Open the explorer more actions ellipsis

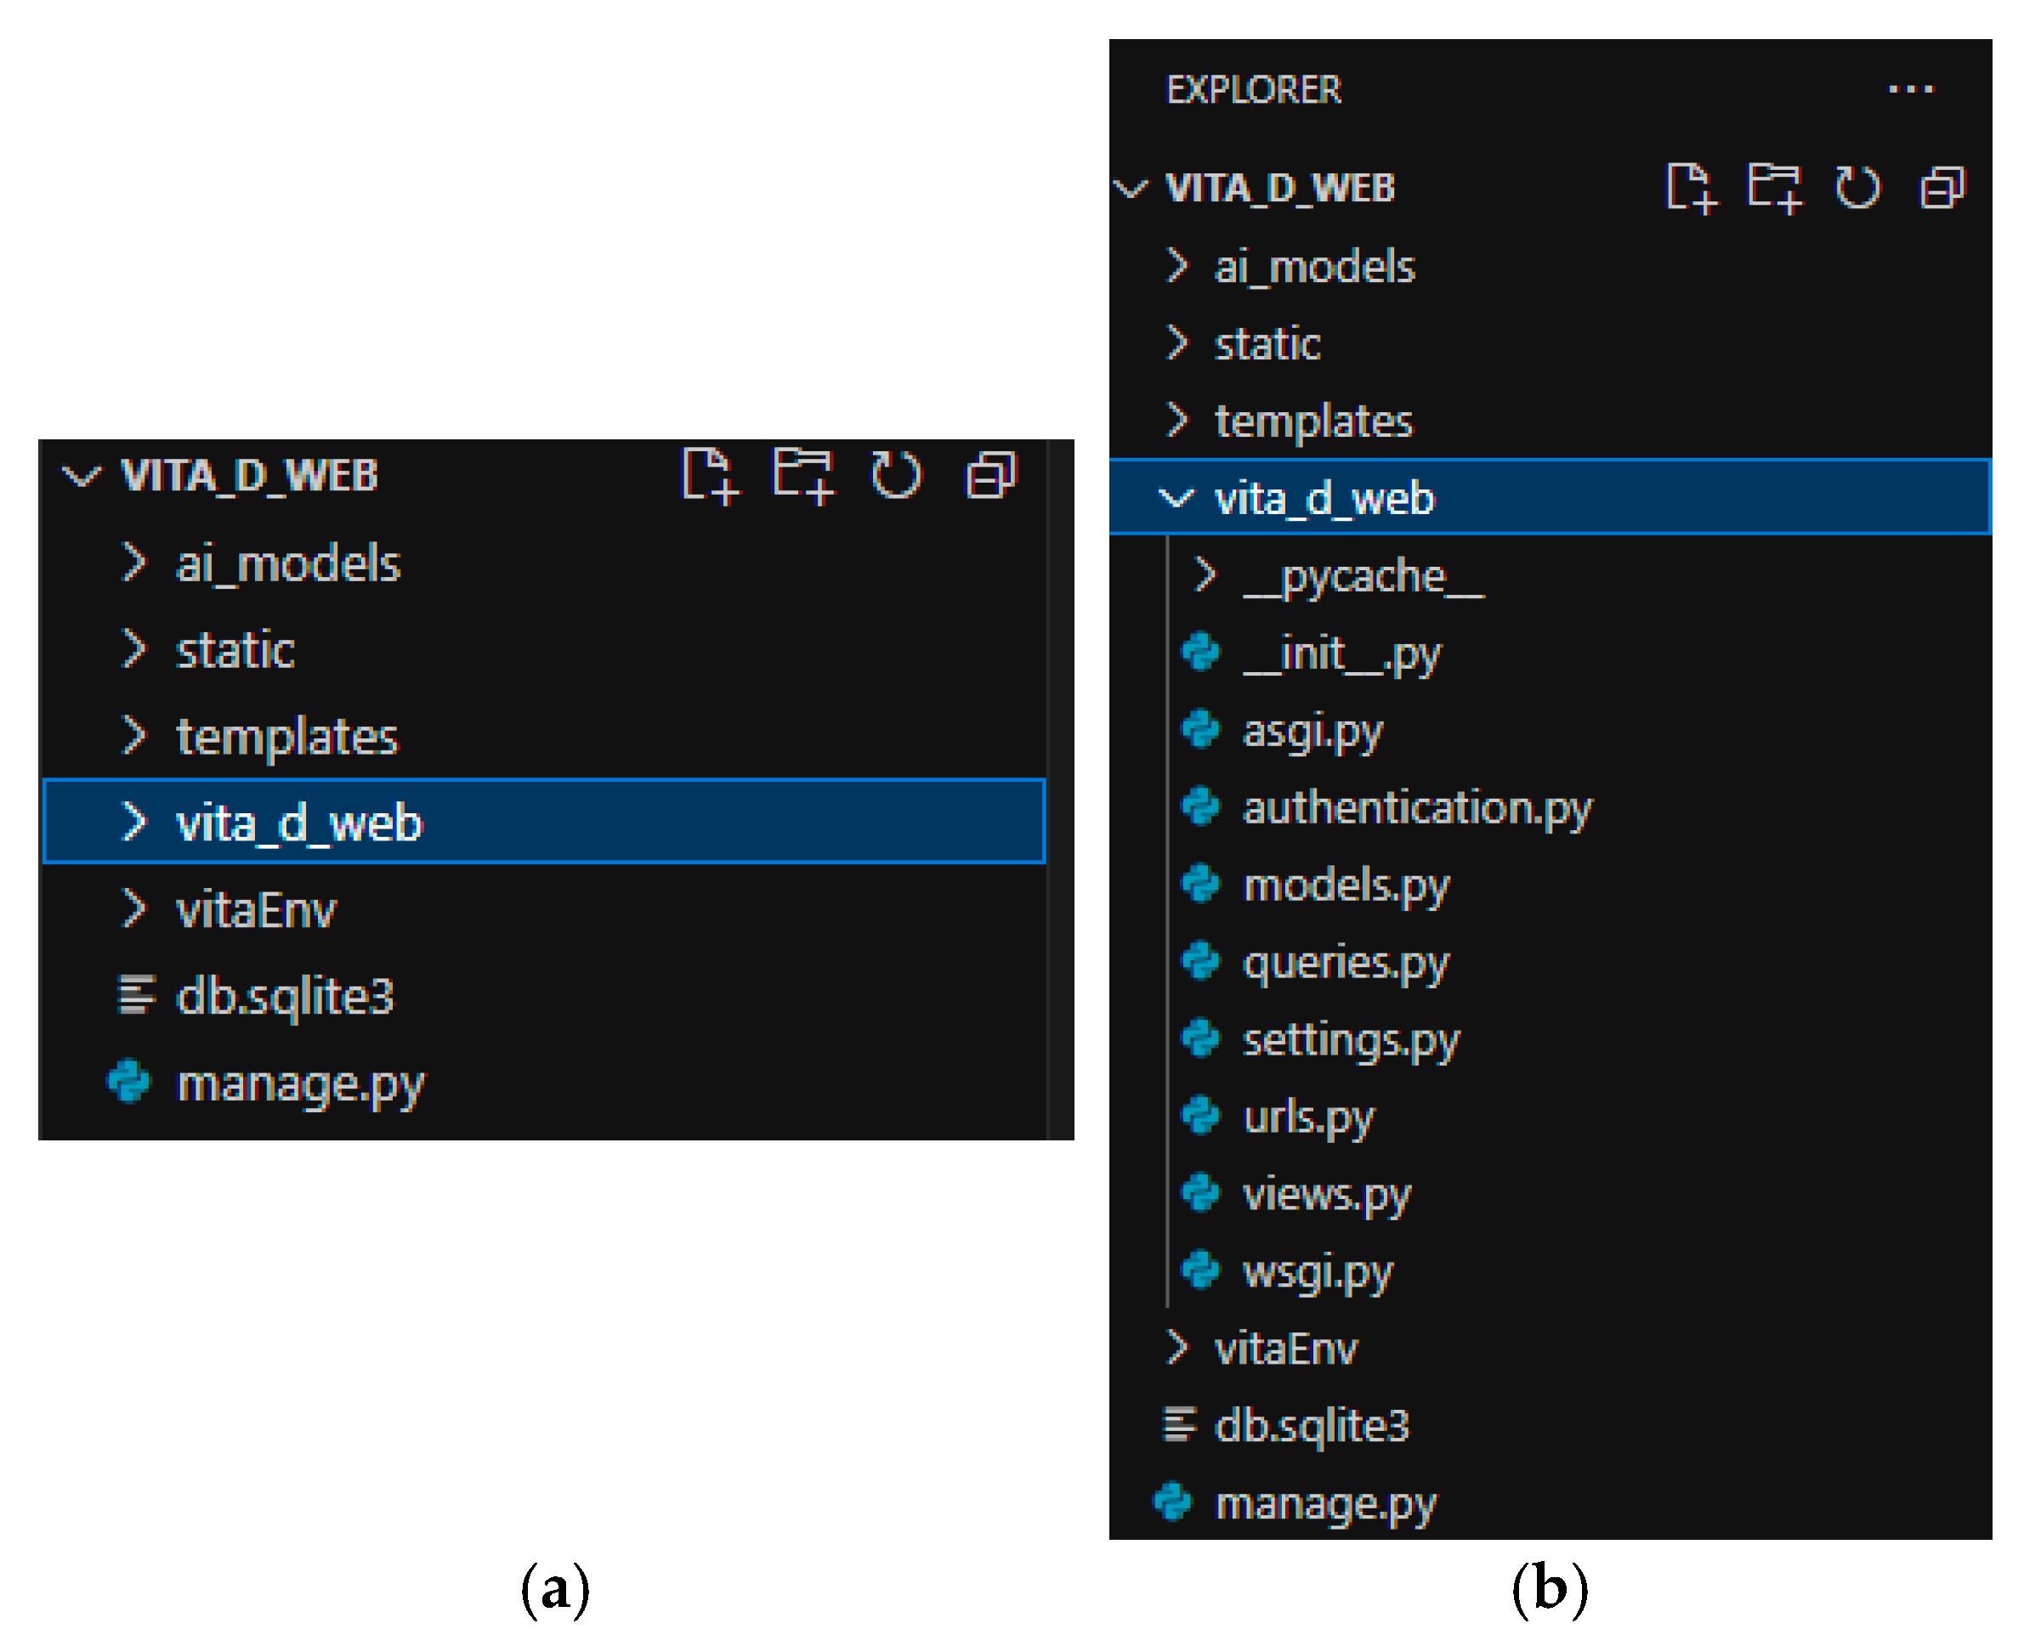click(x=1910, y=90)
